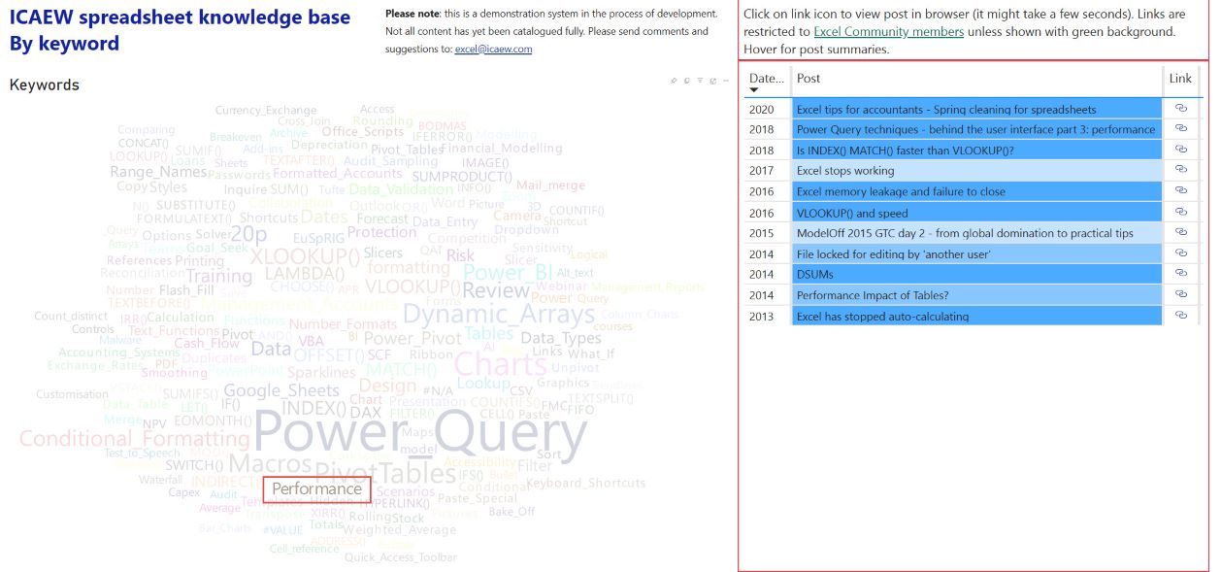The width and height of the screenshot is (1221, 572).
Task: Toggle sort arrow under the Date column
Action: click(755, 90)
